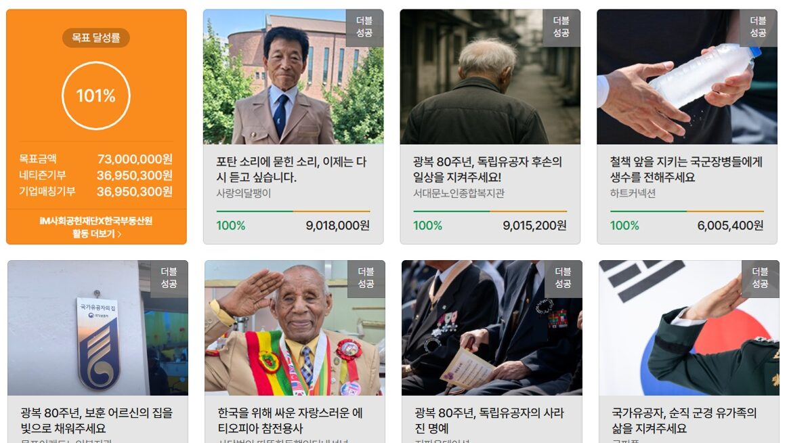Click the 더블 성공 badge on the 사랑의달팽이 card

pyautogui.click(x=364, y=27)
